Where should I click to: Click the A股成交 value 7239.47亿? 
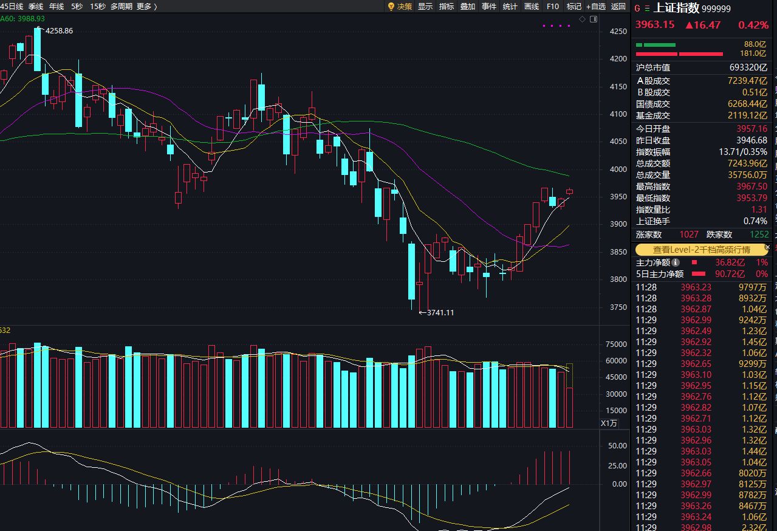pyautogui.click(x=748, y=80)
